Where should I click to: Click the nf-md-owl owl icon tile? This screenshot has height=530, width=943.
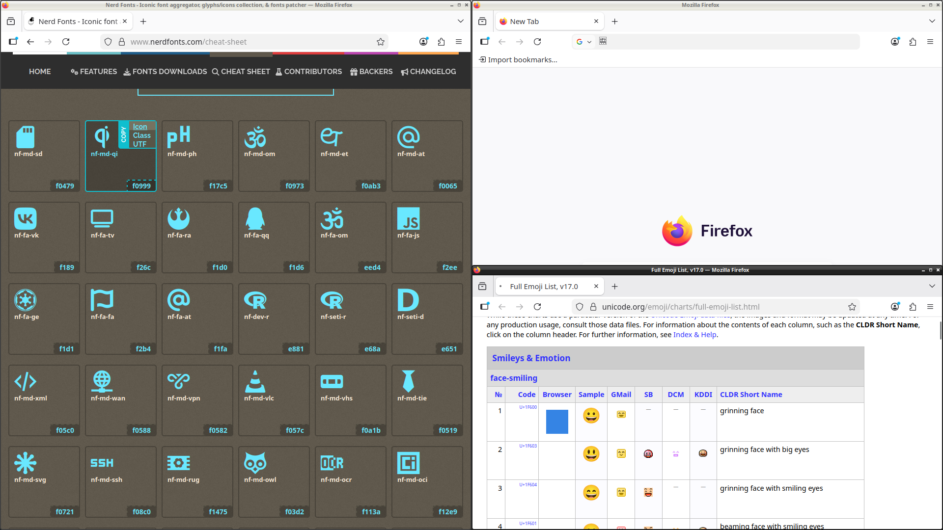coord(274,481)
